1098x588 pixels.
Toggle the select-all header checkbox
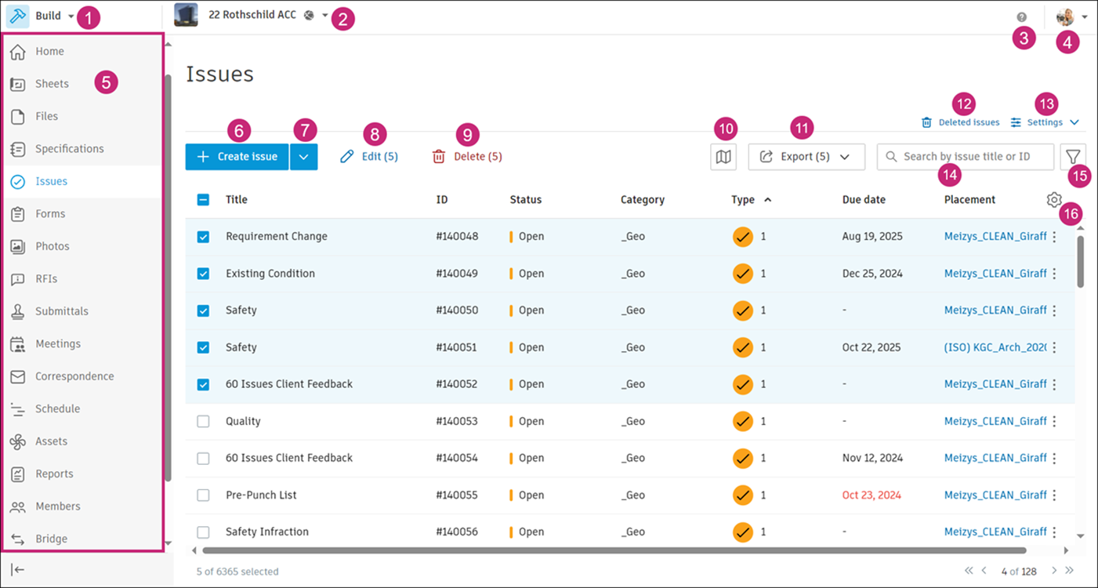click(203, 200)
